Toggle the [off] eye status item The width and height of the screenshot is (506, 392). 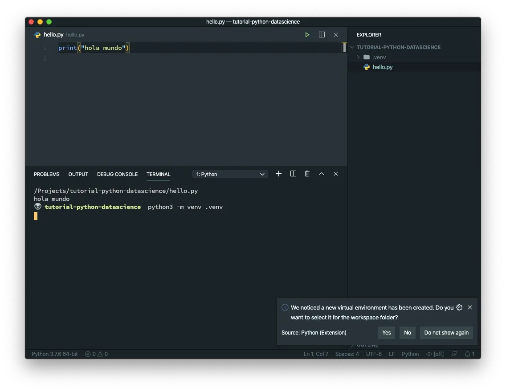(x=435, y=354)
